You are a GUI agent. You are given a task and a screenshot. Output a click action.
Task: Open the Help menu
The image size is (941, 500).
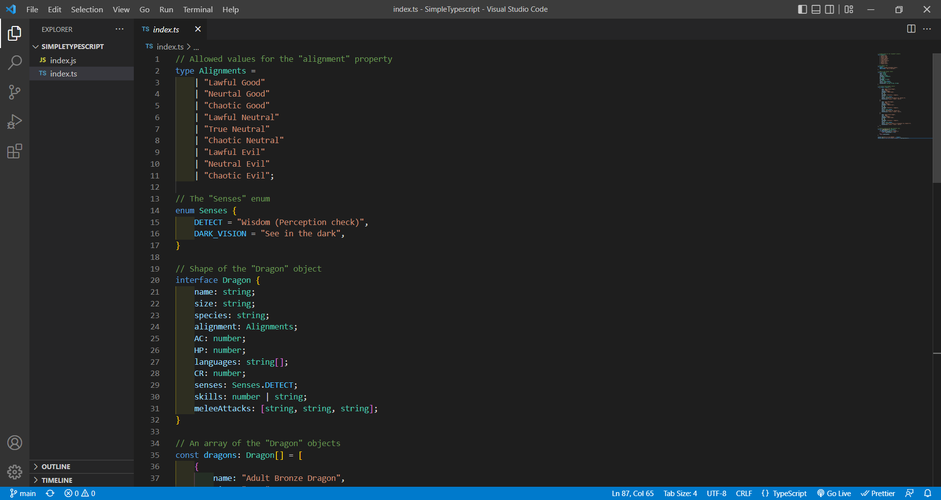click(x=230, y=9)
